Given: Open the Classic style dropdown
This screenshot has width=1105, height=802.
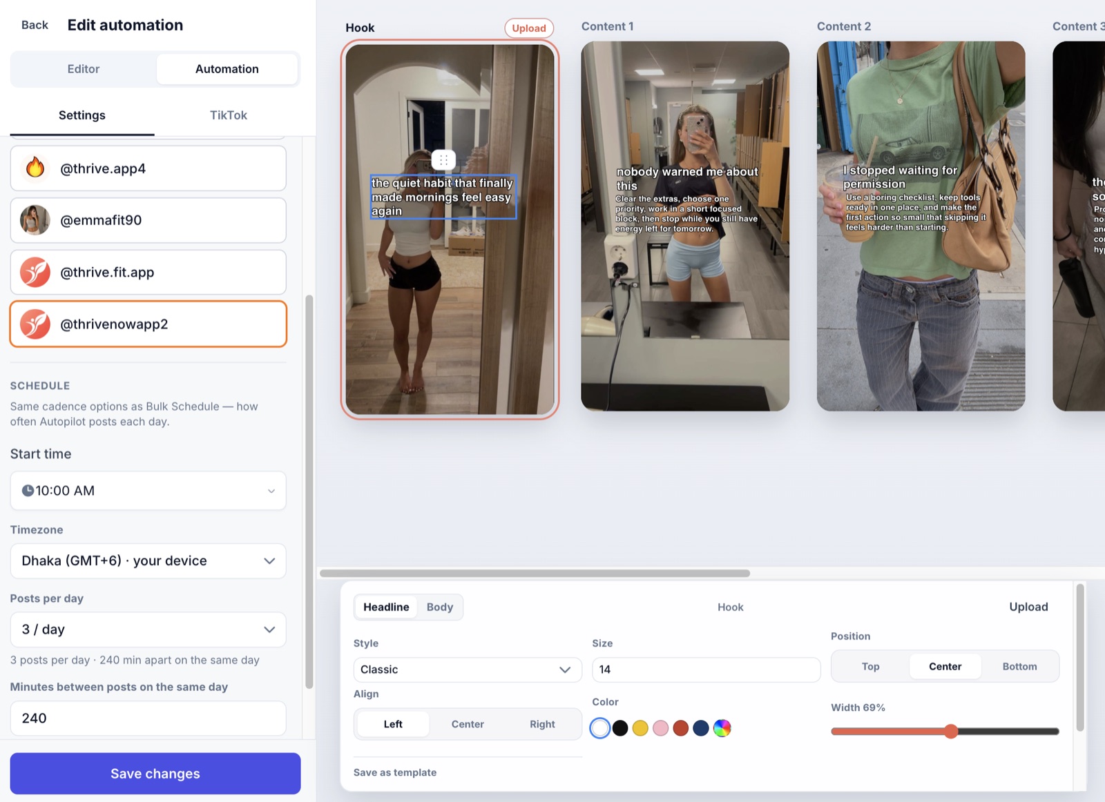Looking at the screenshot, I should tap(468, 669).
